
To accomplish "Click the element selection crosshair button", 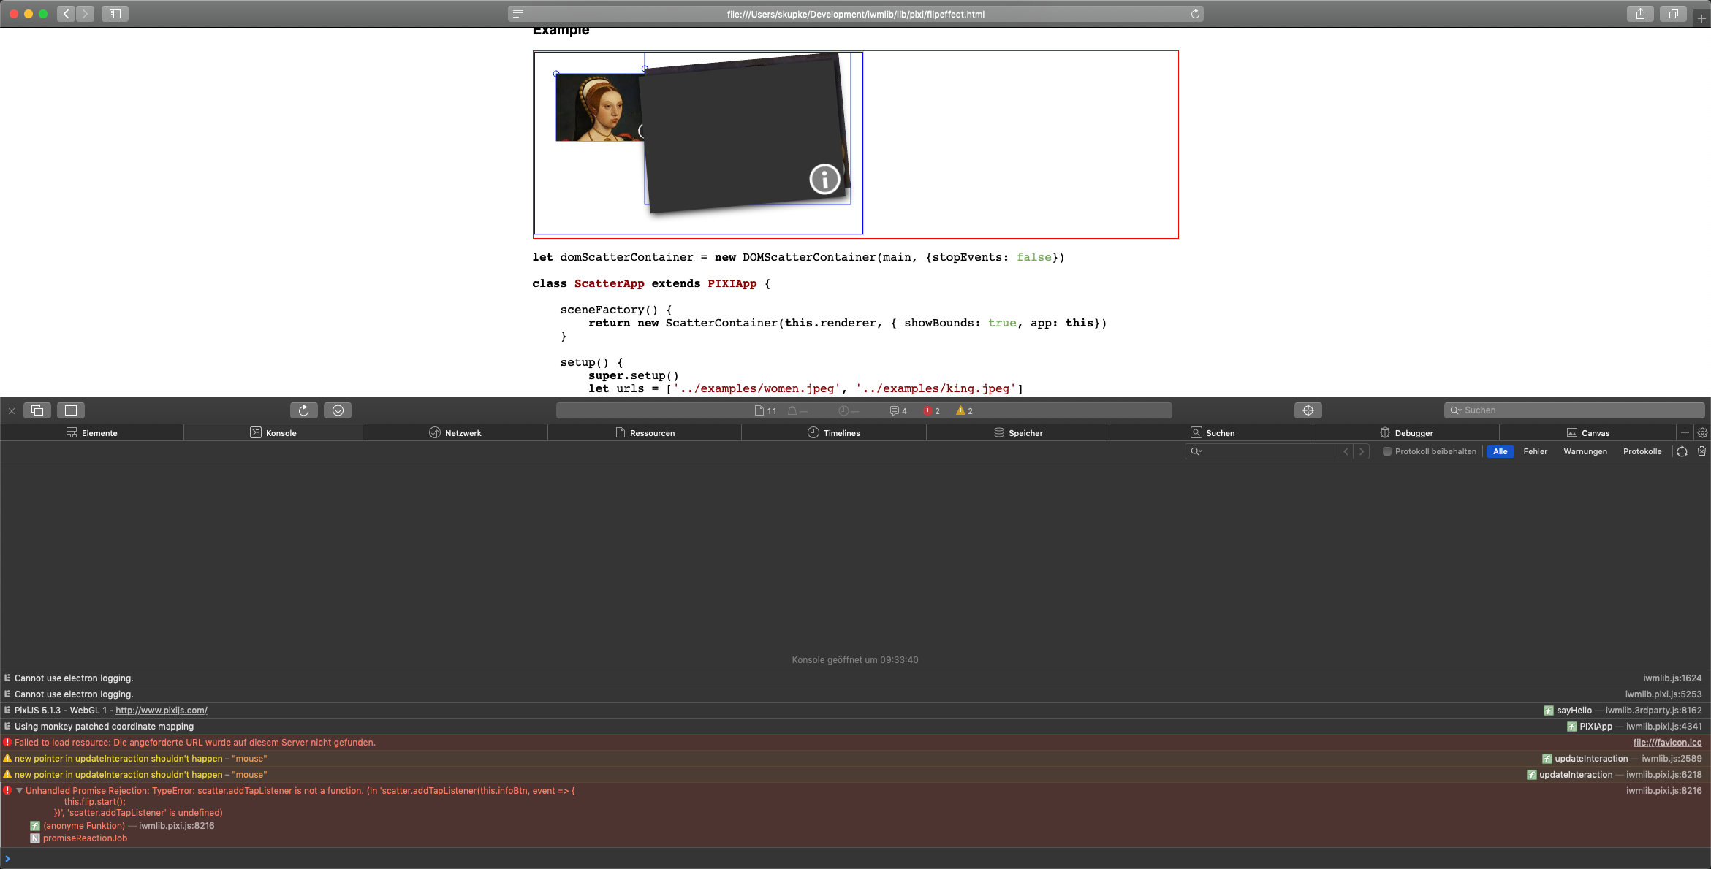I will pyautogui.click(x=1308, y=410).
